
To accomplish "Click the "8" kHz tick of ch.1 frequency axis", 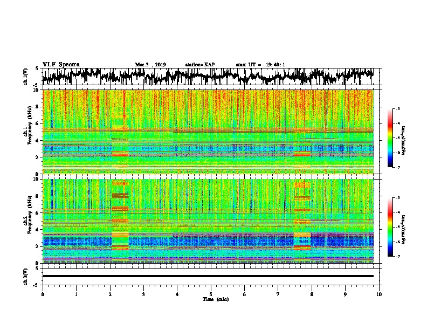I will [38, 107].
